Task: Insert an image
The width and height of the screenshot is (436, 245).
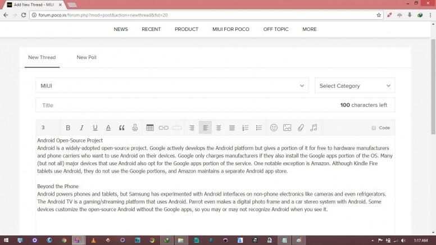Action: click(287, 128)
